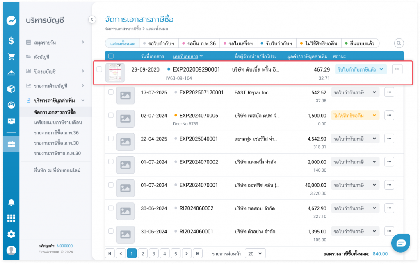Select the รอยื่น ภ.พ.36 filter tab
The width and height of the screenshot is (420, 264).
click(199, 43)
